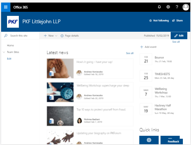Open the alarm clock news thumbnail
Screen dimensions: 191x145
tap(60, 92)
